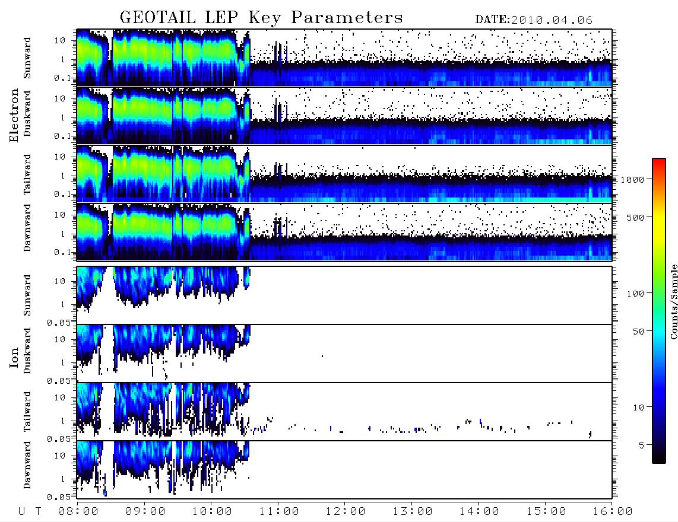Click the '14:00' time tick label
Screen dimensions: 678x522
coord(479,512)
